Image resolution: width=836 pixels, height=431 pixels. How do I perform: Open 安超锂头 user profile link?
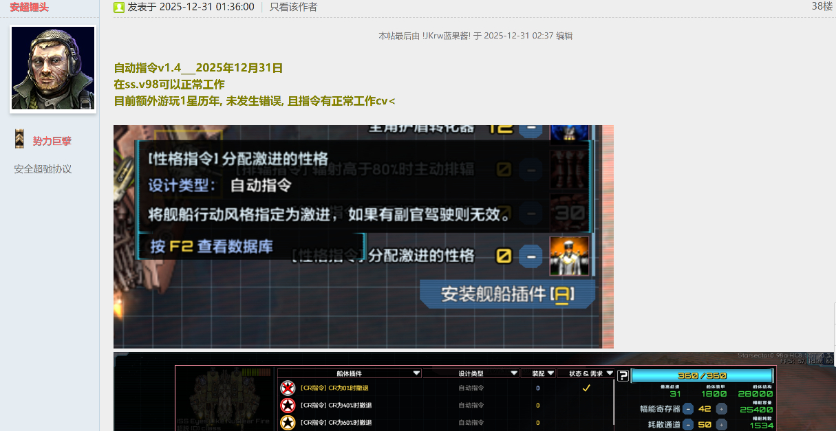[x=29, y=7]
